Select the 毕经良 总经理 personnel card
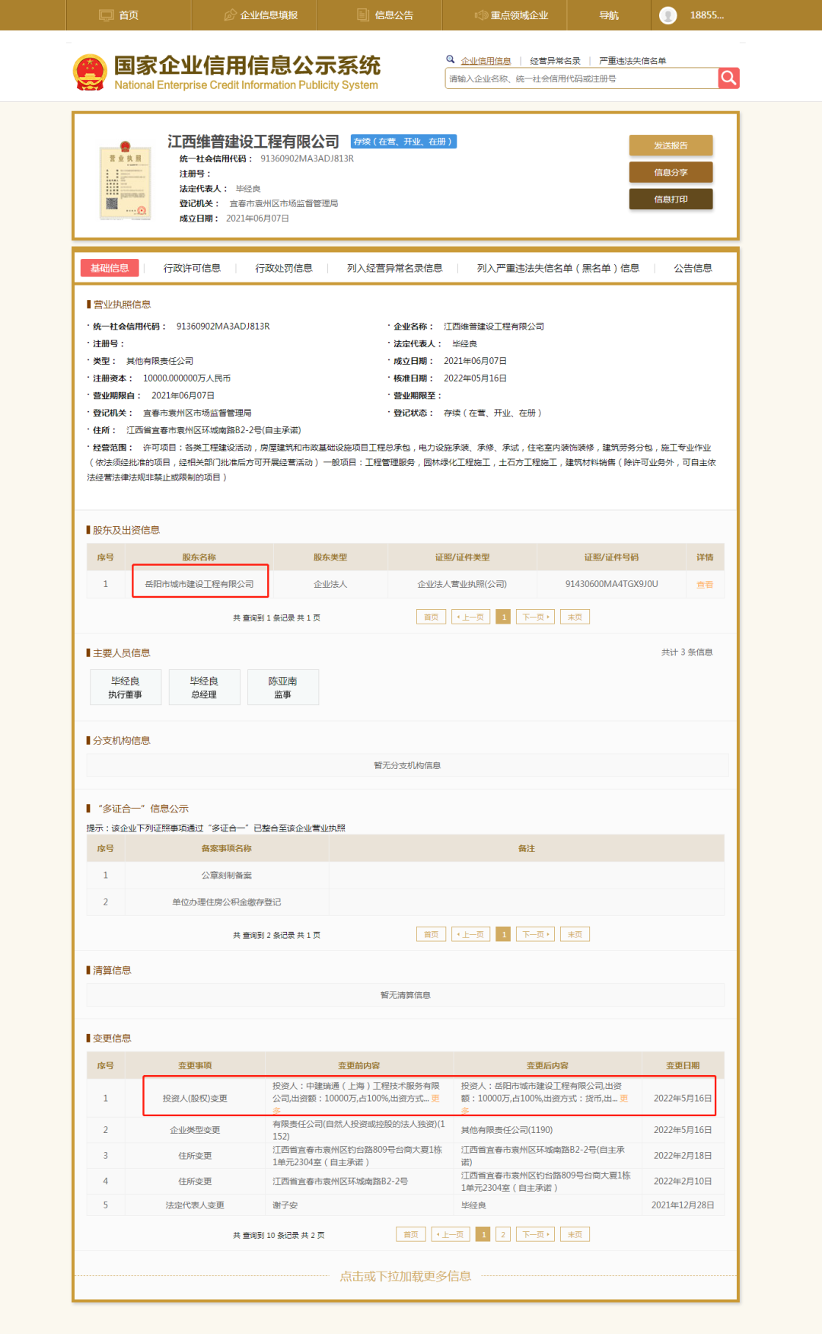822x1334 pixels. pyautogui.click(x=204, y=687)
